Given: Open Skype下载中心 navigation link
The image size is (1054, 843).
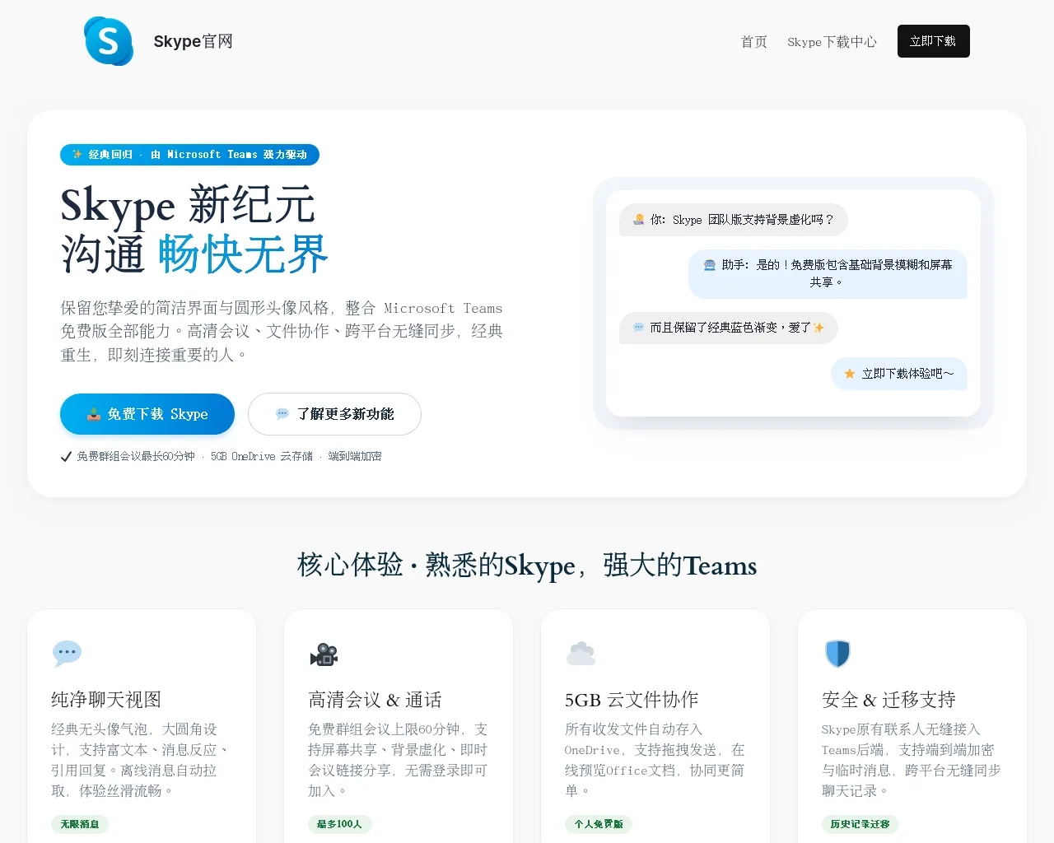Looking at the screenshot, I should pyautogui.click(x=832, y=41).
